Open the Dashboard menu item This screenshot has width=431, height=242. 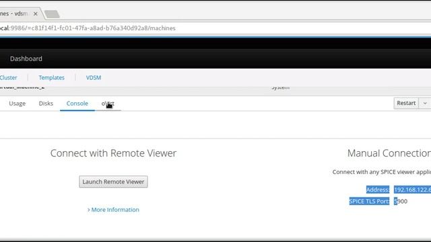coord(26,58)
